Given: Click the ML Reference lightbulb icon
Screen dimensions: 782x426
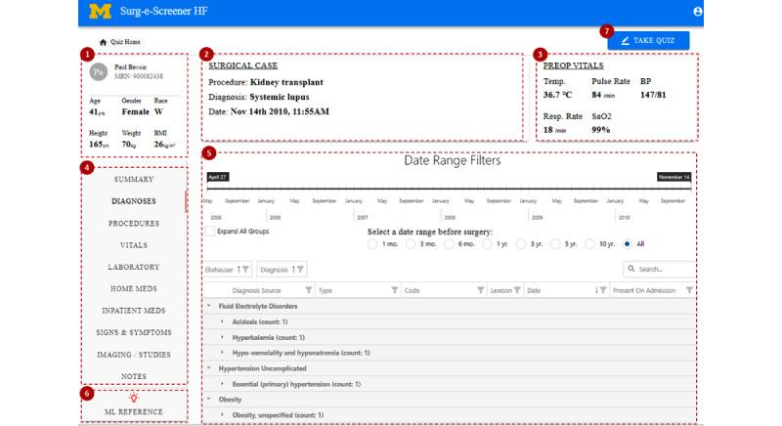Looking at the screenshot, I should point(134,398).
